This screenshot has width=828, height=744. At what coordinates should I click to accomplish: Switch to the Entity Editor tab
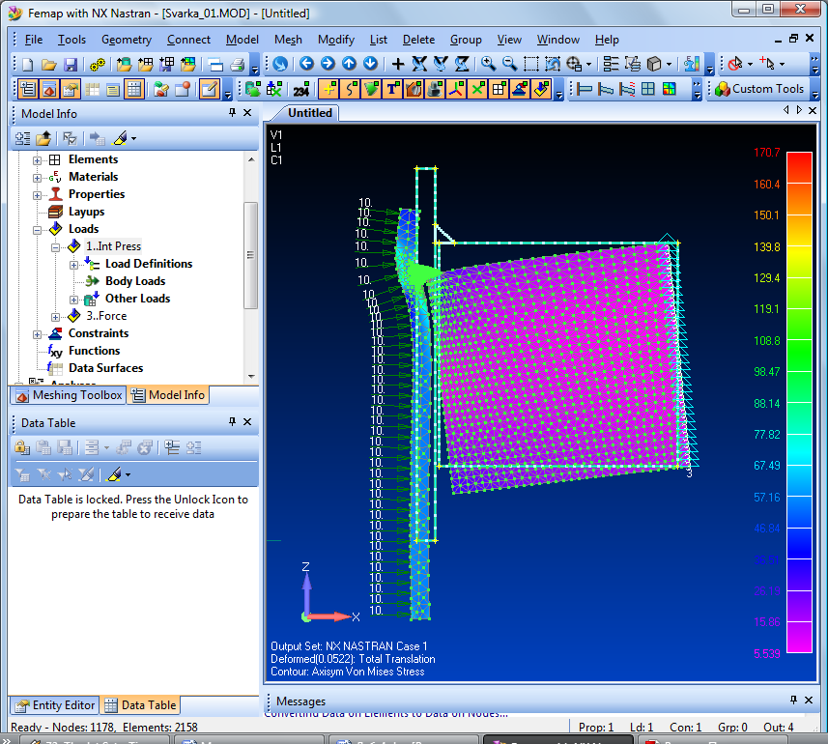pos(55,705)
